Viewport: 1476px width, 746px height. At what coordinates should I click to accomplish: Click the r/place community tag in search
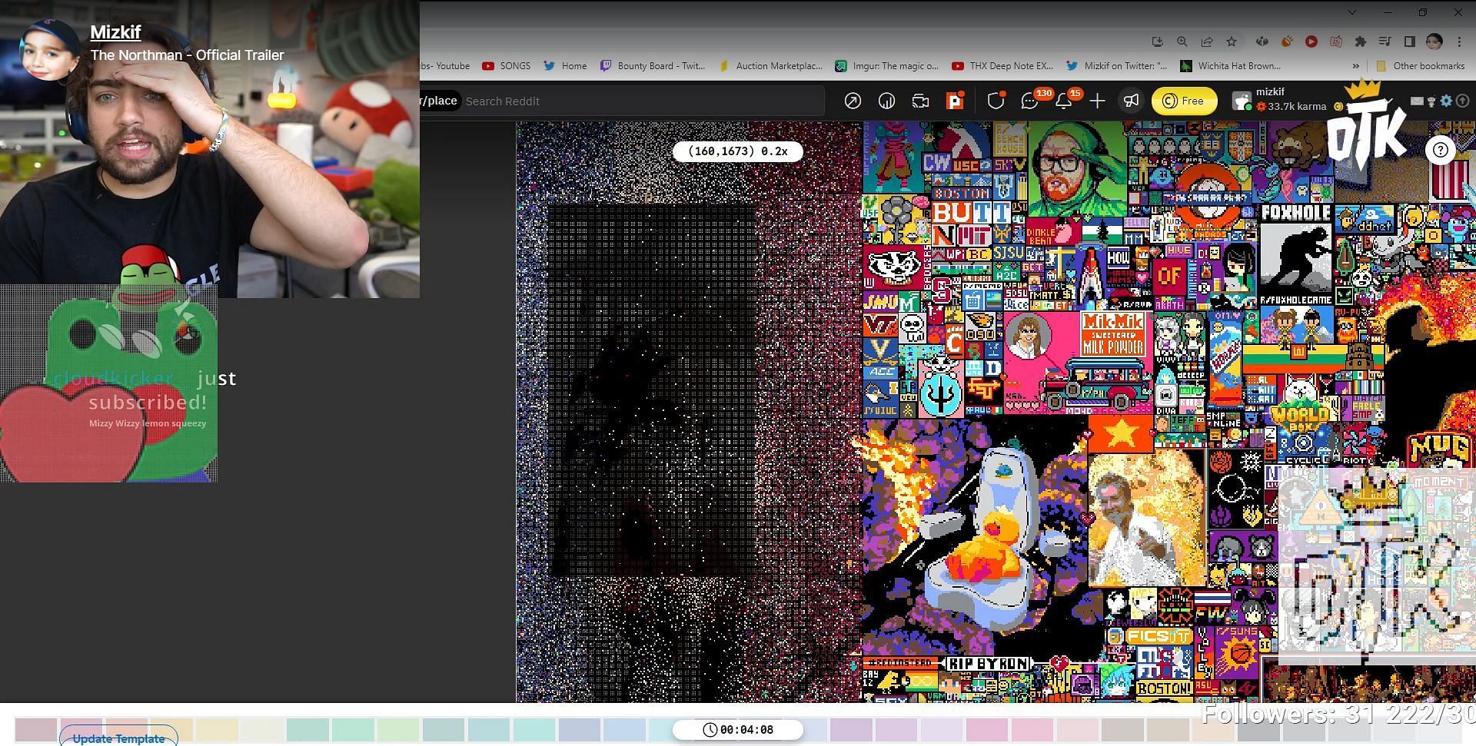tap(440, 101)
